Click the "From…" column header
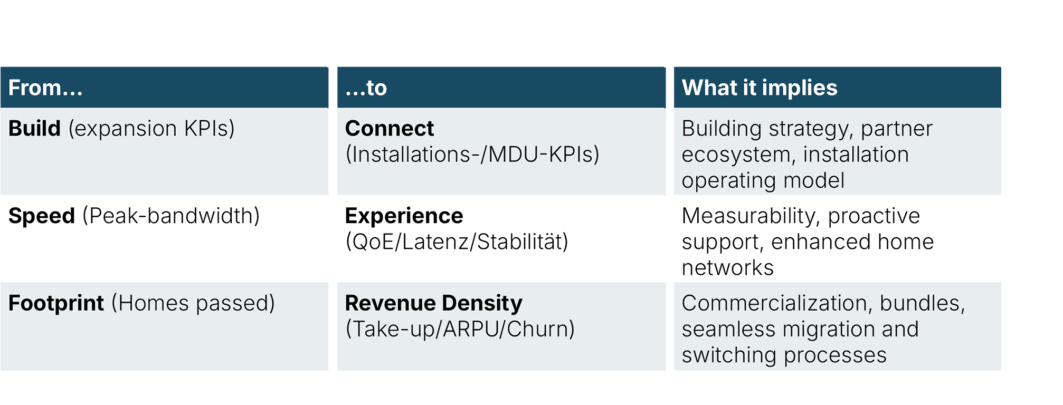Viewport: 1063px width, 405px height. (x=46, y=88)
